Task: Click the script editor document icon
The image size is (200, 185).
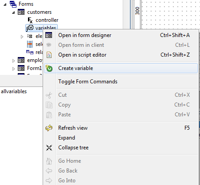Action: pos(49,55)
